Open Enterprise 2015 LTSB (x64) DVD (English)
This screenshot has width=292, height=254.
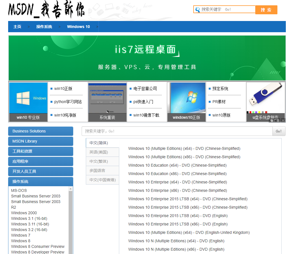pyautogui.click(x=178, y=216)
